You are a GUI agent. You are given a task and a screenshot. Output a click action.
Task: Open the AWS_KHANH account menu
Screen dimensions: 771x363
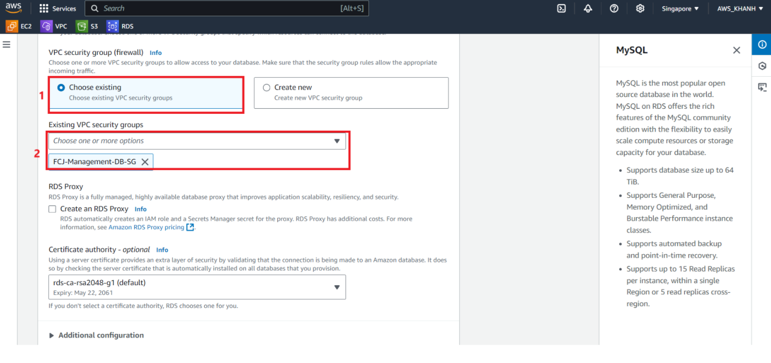tap(740, 8)
